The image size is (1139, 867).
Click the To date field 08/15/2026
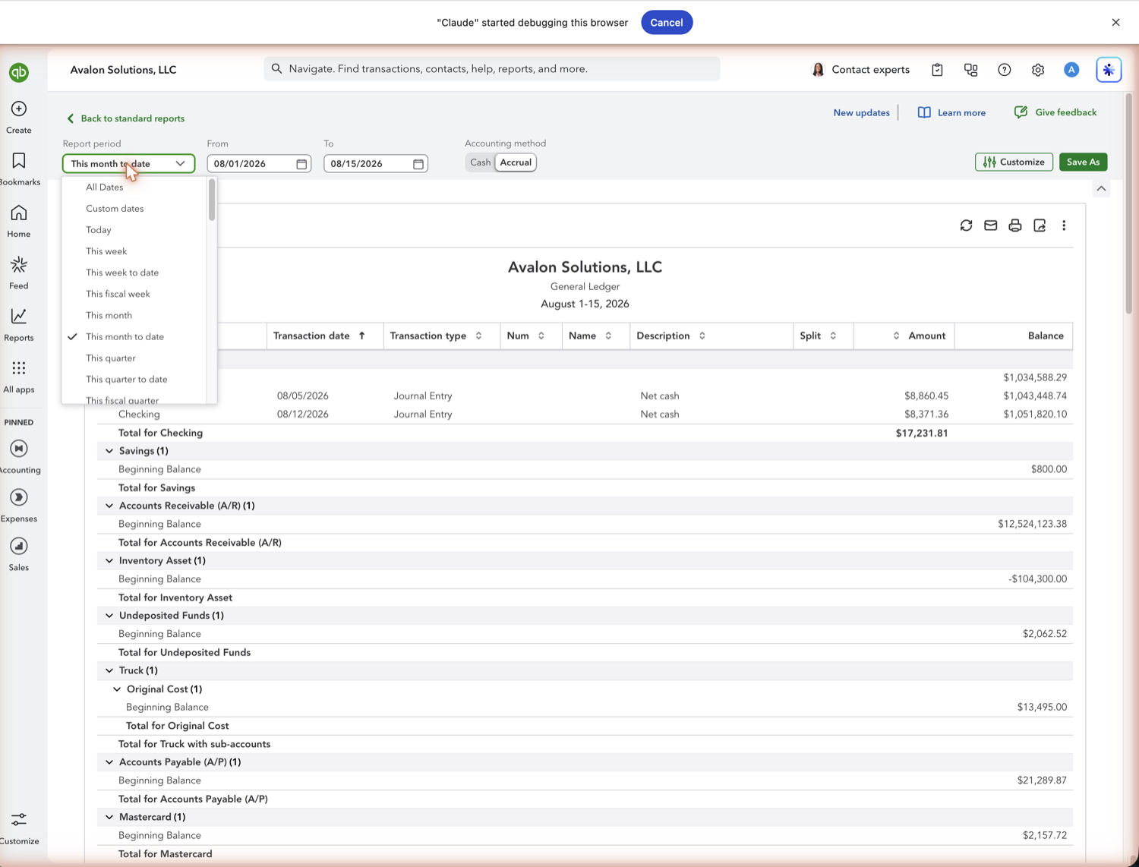tap(376, 164)
